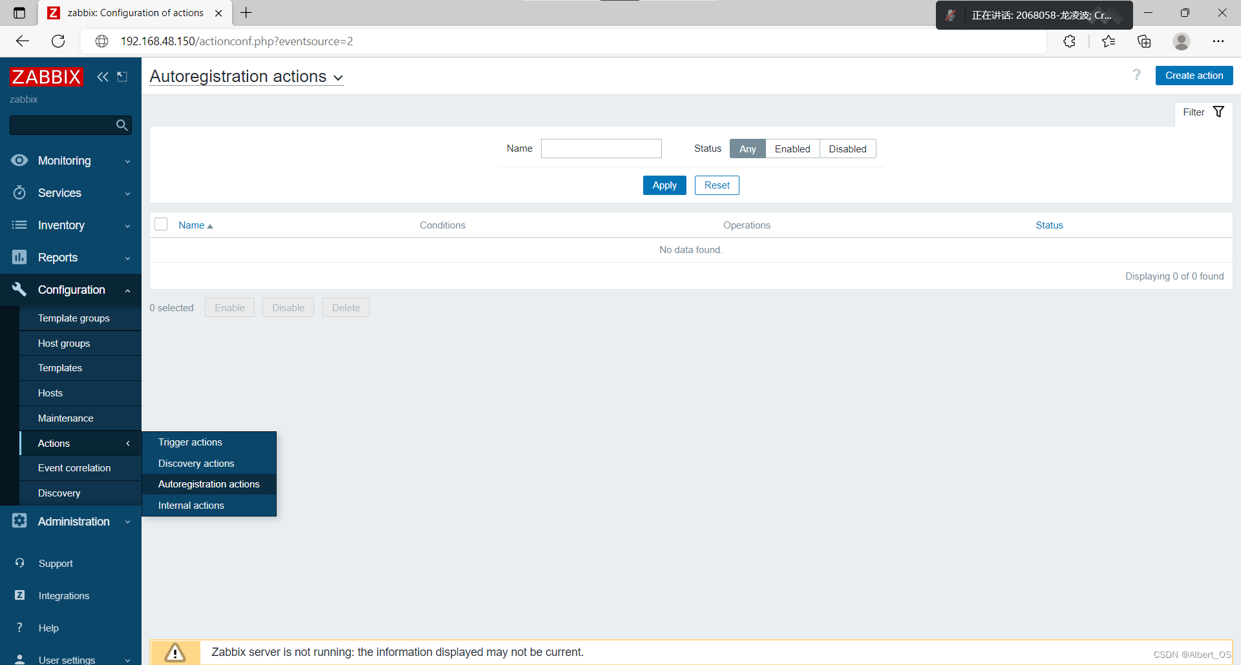Screen dimensions: 1241x665
Task: Open Host groups in Configuration
Action: (81, 343)
